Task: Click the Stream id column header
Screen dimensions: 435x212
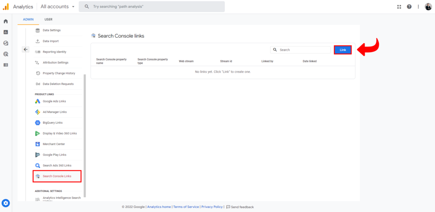Action: (226, 61)
